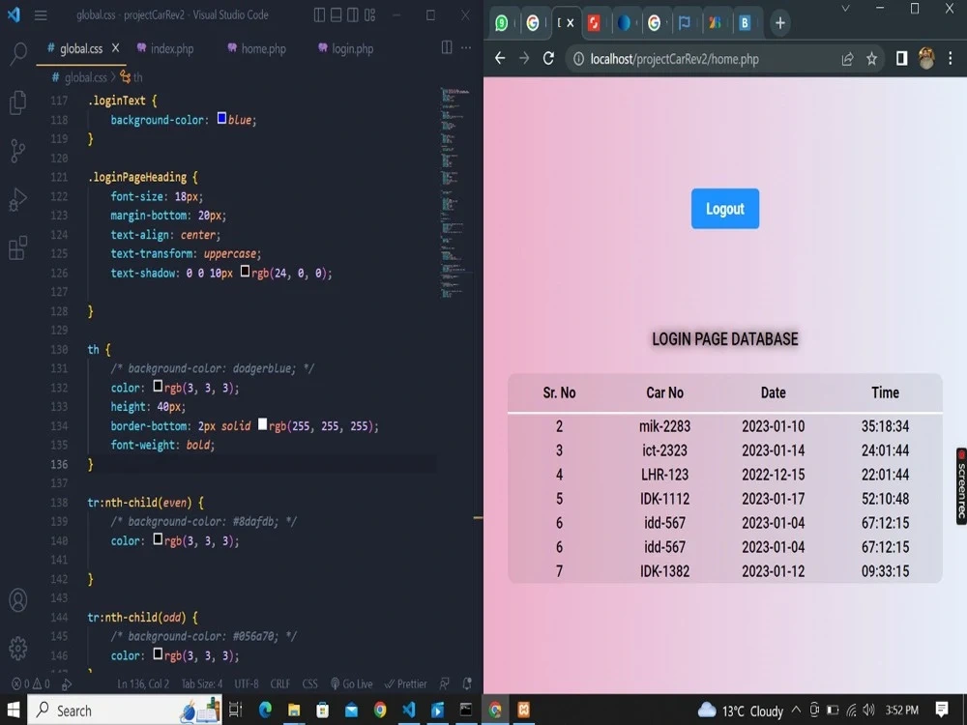Open editor more actions menu

[466, 47]
